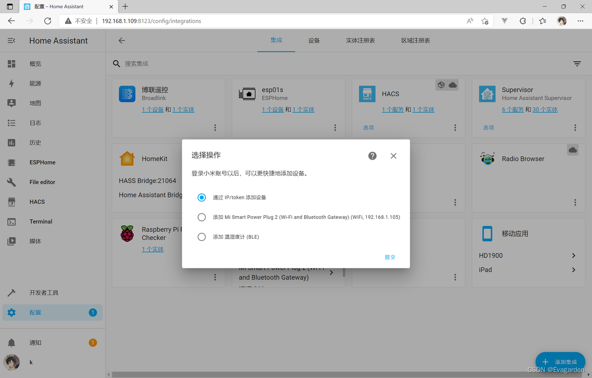Open File editor in sidebar

(x=53, y=182)
